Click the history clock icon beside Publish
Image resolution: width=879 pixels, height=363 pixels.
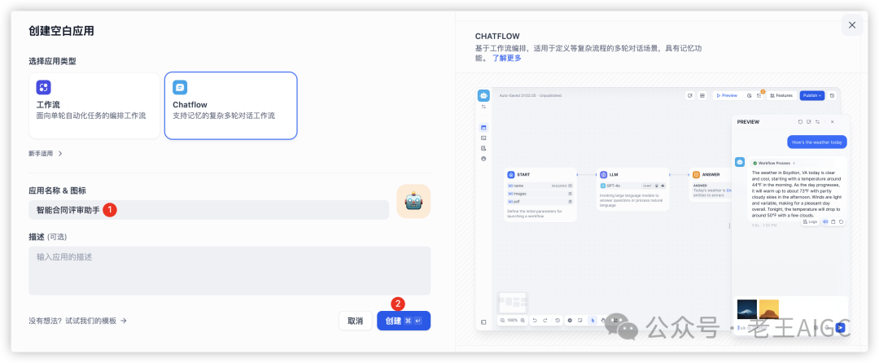832,96
